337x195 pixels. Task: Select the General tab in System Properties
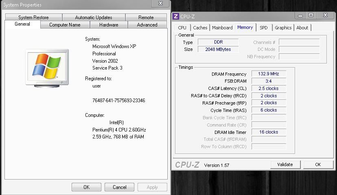22,24
